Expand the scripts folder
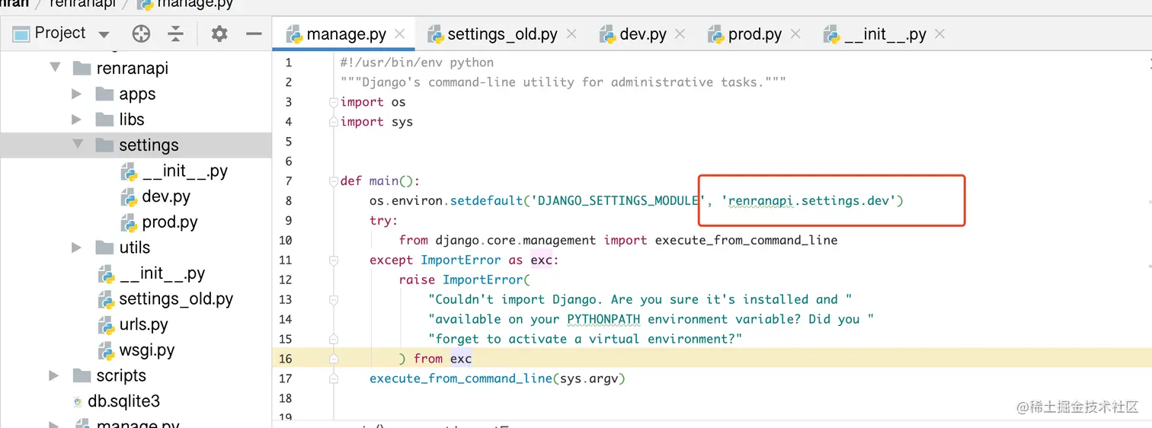 tap(53, 375)
